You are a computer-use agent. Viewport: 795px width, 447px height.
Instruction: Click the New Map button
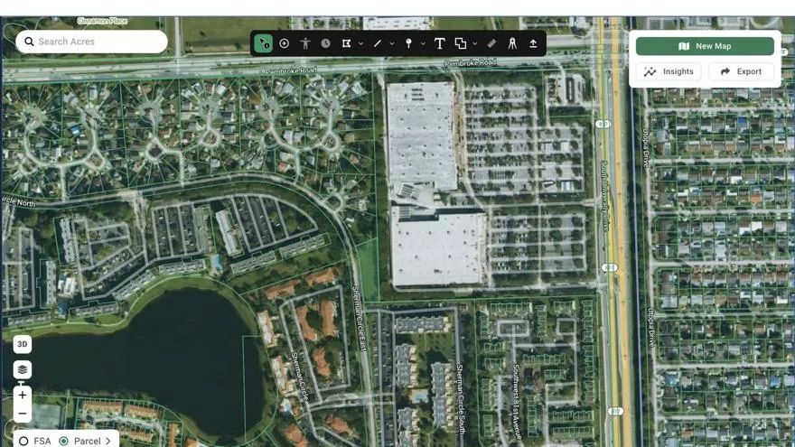(705, 46)
